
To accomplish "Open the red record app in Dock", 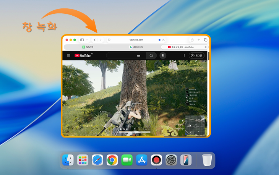I will click(x=156, y=160).
